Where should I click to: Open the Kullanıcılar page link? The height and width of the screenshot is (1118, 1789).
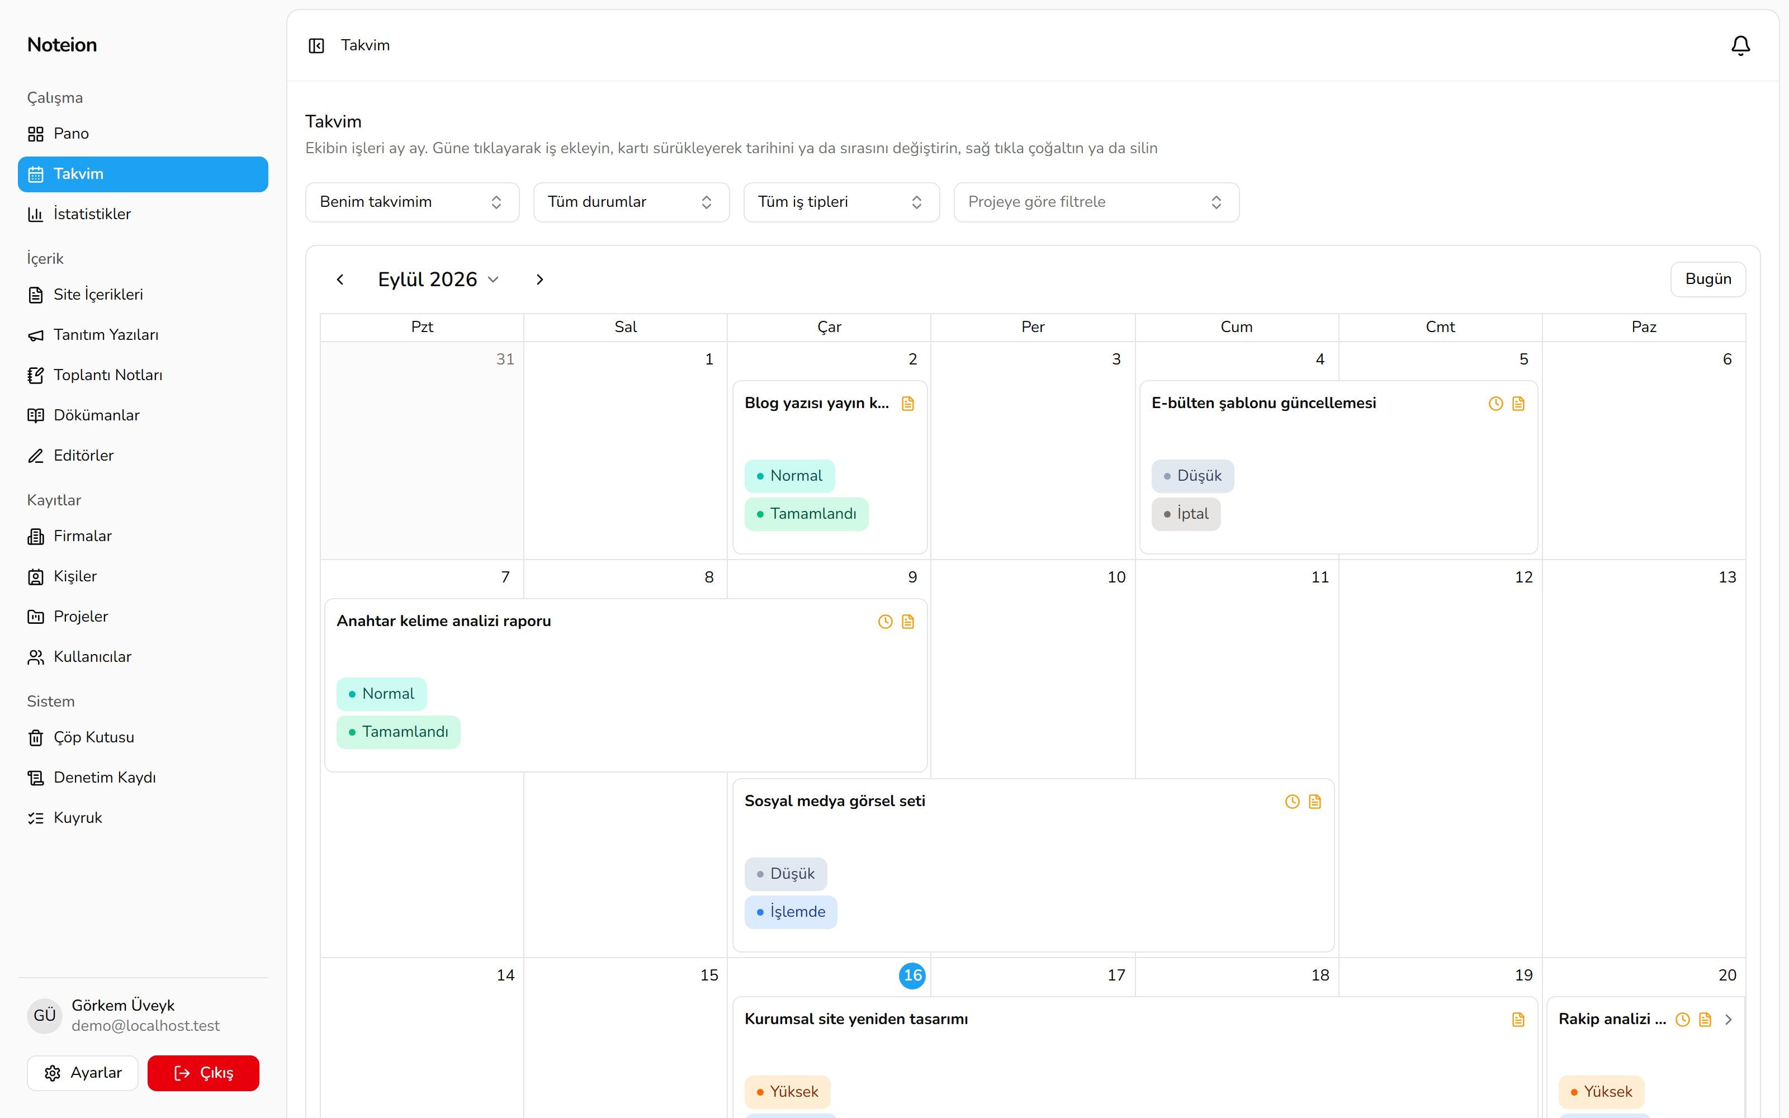click(x=143, y=657)
